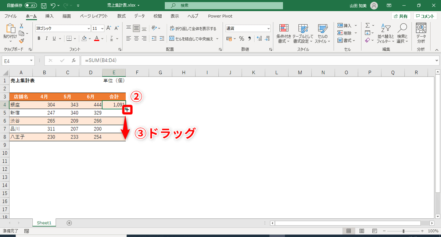Click the データ分析 icon
The image size is (441, 237).
pos(421,34)
